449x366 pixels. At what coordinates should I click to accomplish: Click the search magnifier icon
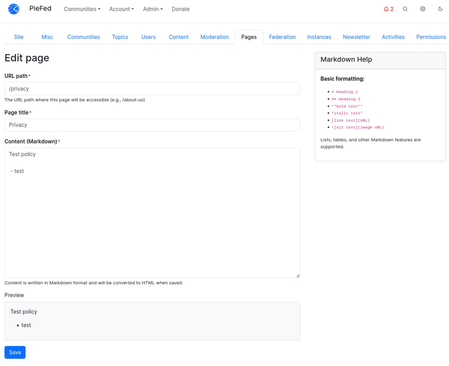(405, 9)
